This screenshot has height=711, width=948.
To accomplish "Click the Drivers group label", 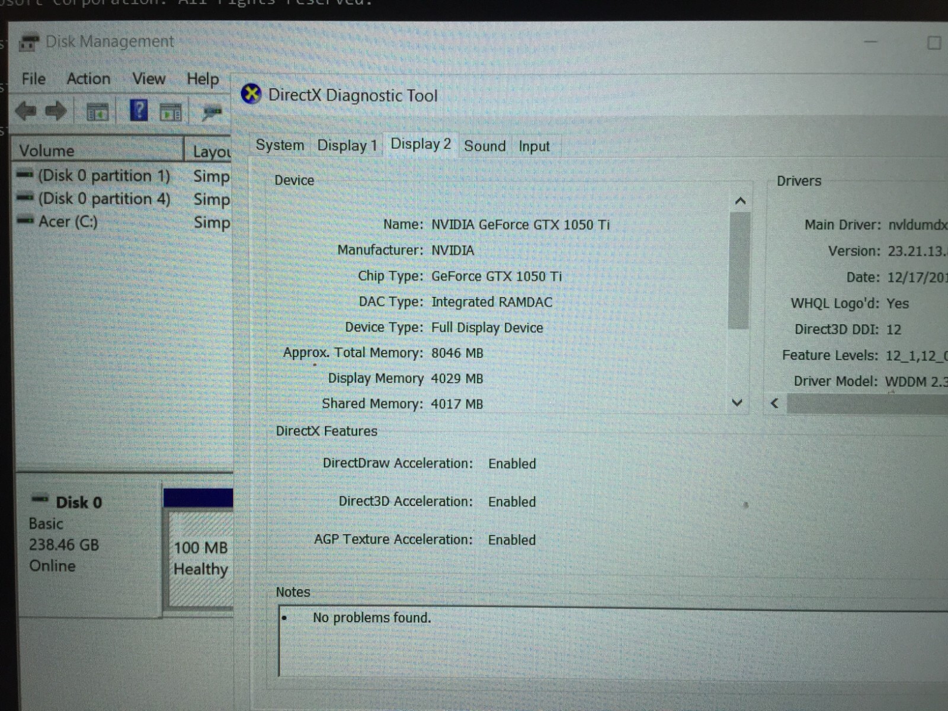I will pos(799,181).
